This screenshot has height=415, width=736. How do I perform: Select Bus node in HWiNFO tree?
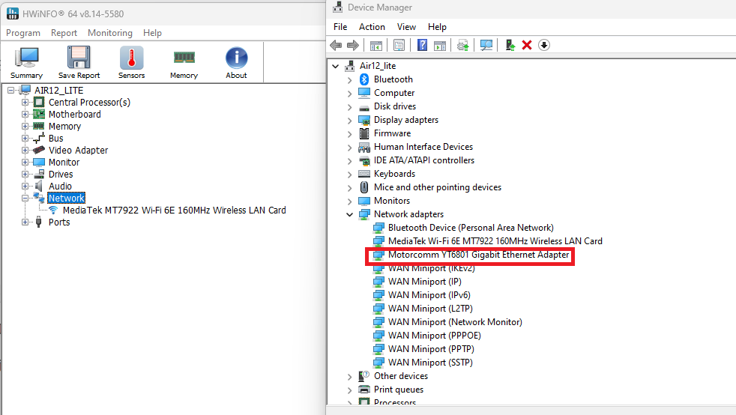[x=56, y=139]
